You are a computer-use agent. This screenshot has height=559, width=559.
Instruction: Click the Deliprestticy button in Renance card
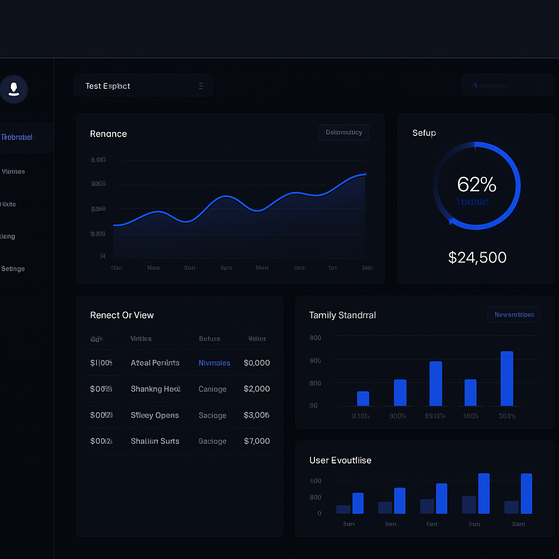click(x=344, y=133)
